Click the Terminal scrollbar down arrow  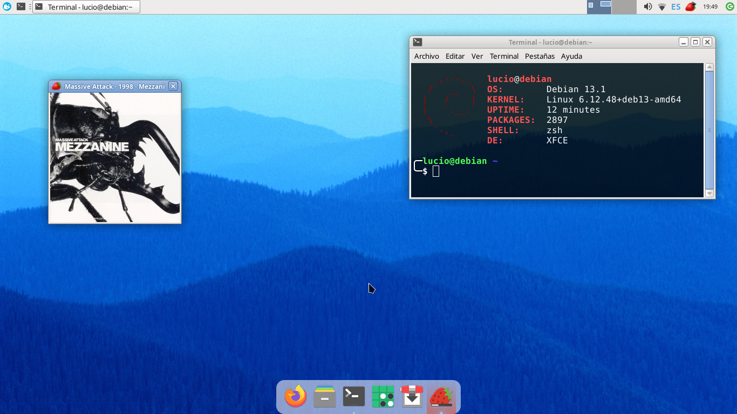pyautogui.click(x=709, y=193)
